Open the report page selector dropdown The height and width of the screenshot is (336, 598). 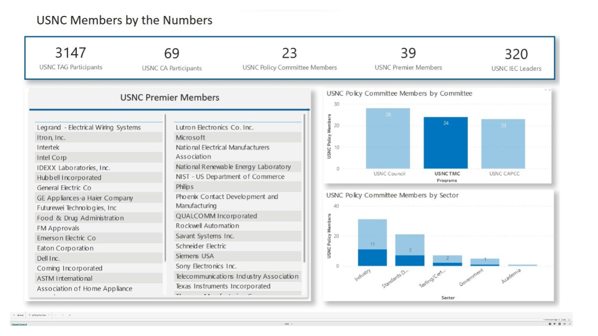(39, 315)
